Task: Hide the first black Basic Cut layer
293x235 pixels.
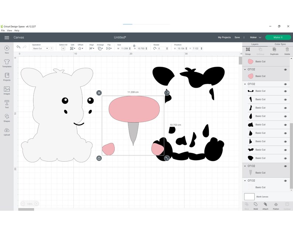Action: [285, 91]
